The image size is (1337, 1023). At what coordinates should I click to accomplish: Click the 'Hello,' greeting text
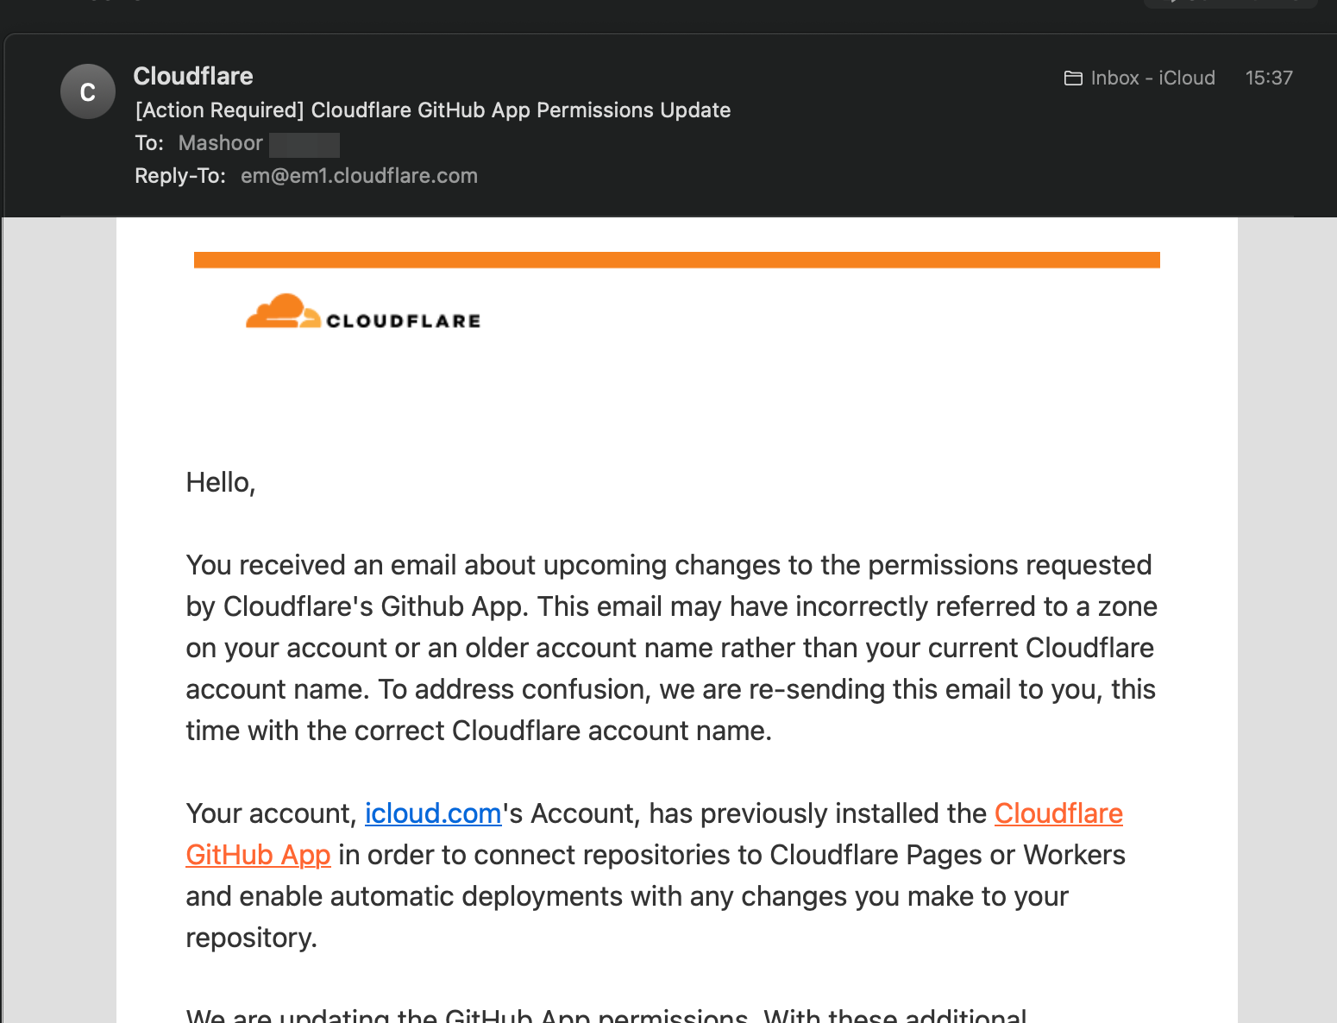click(221, 482)
